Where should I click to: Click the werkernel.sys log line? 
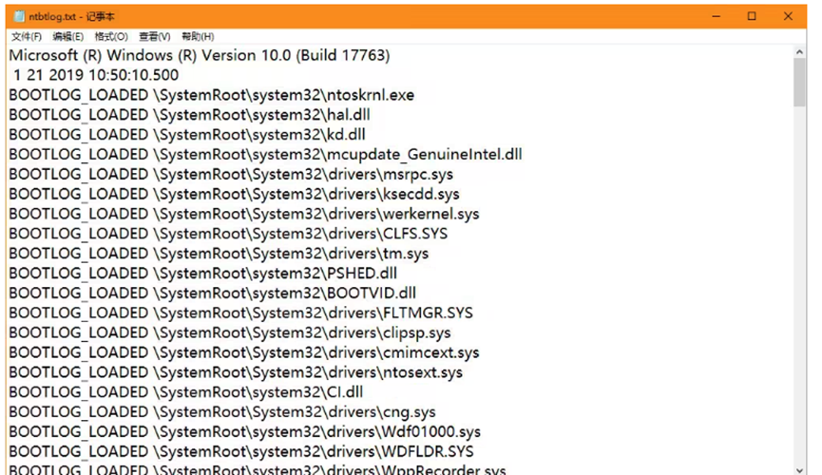pos(244,214)
